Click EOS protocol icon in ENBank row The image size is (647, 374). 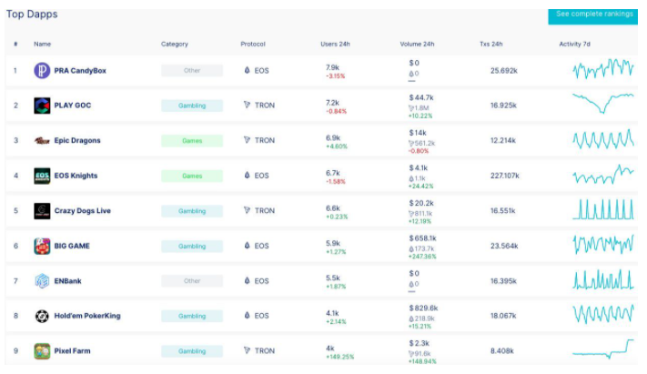(247, 280)
